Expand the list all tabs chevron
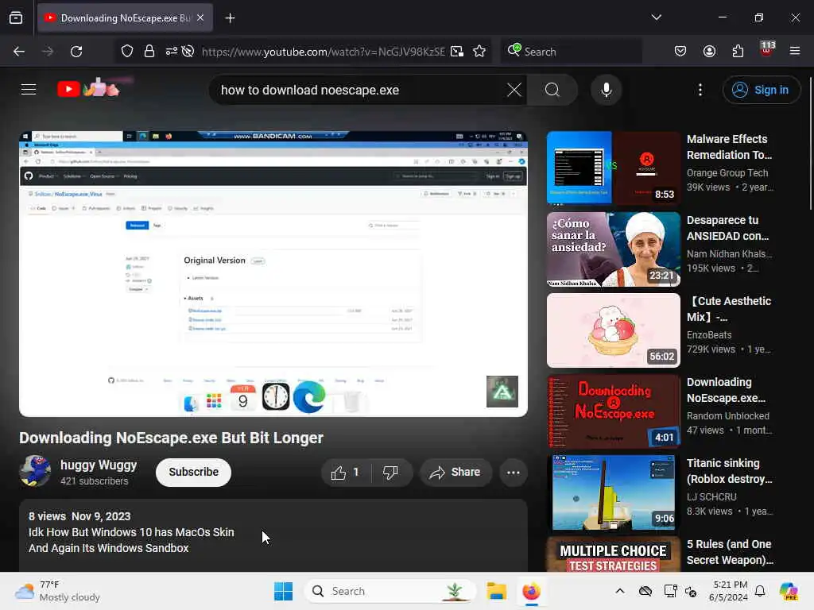 pos(656,17)
